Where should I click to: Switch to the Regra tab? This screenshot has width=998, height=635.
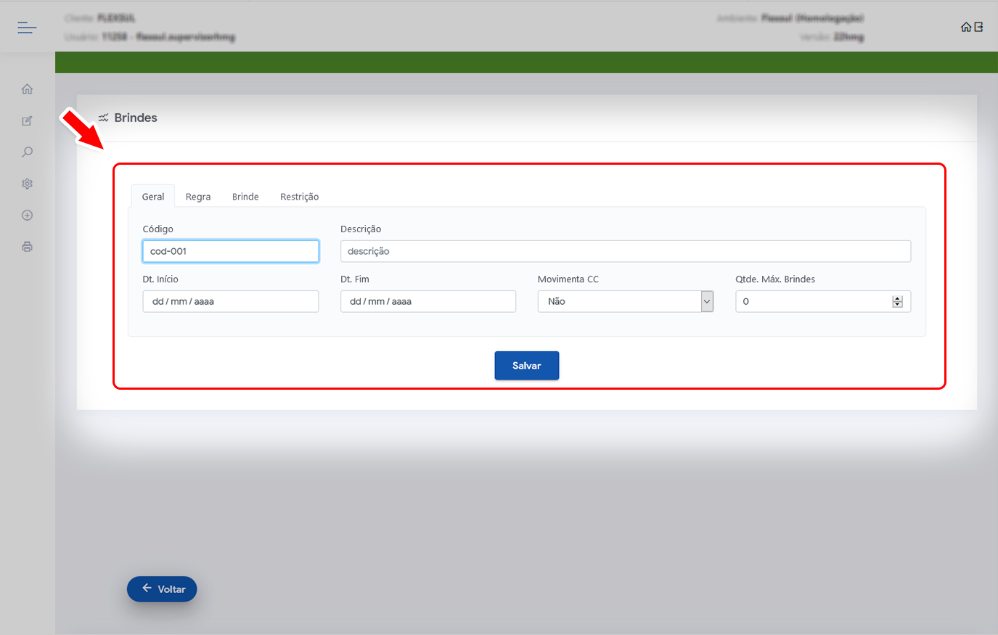click(x=197, y=197)
